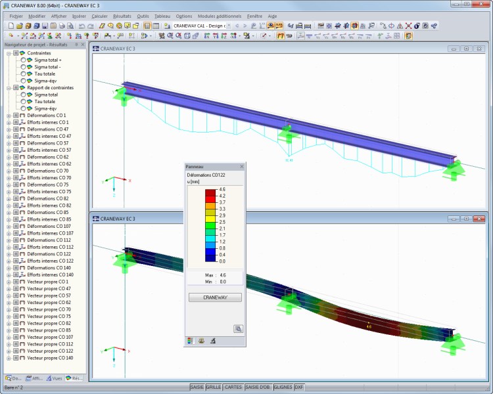This screenshot has width=493, height=394.
Task: Click the CRANEWAY button in Panneau
Action: 215,297
